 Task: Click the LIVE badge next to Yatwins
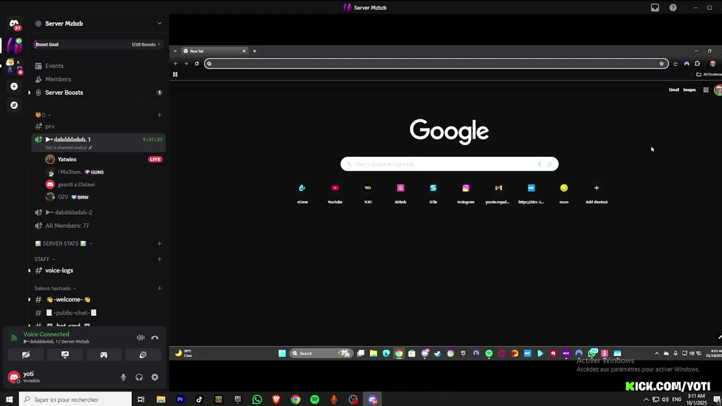pos(155,160)
